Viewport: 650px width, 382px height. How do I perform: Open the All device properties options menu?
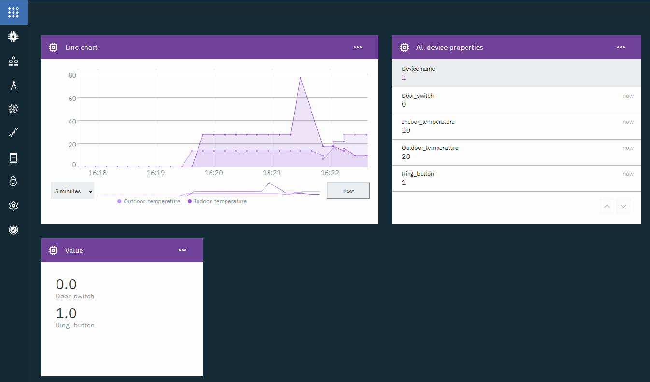tap(621, 47)
